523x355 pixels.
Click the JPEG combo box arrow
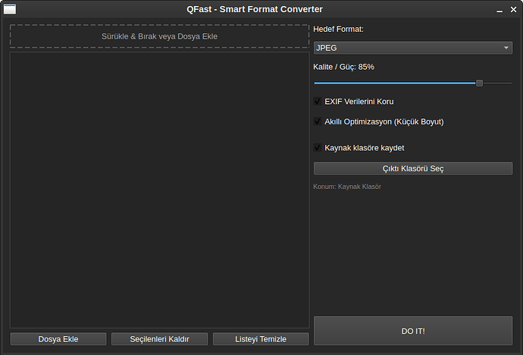coord(506,48)
